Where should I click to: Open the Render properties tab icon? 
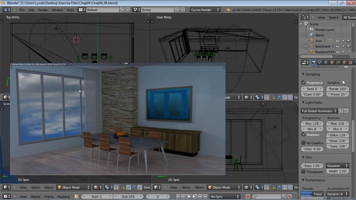coord(314,62)
